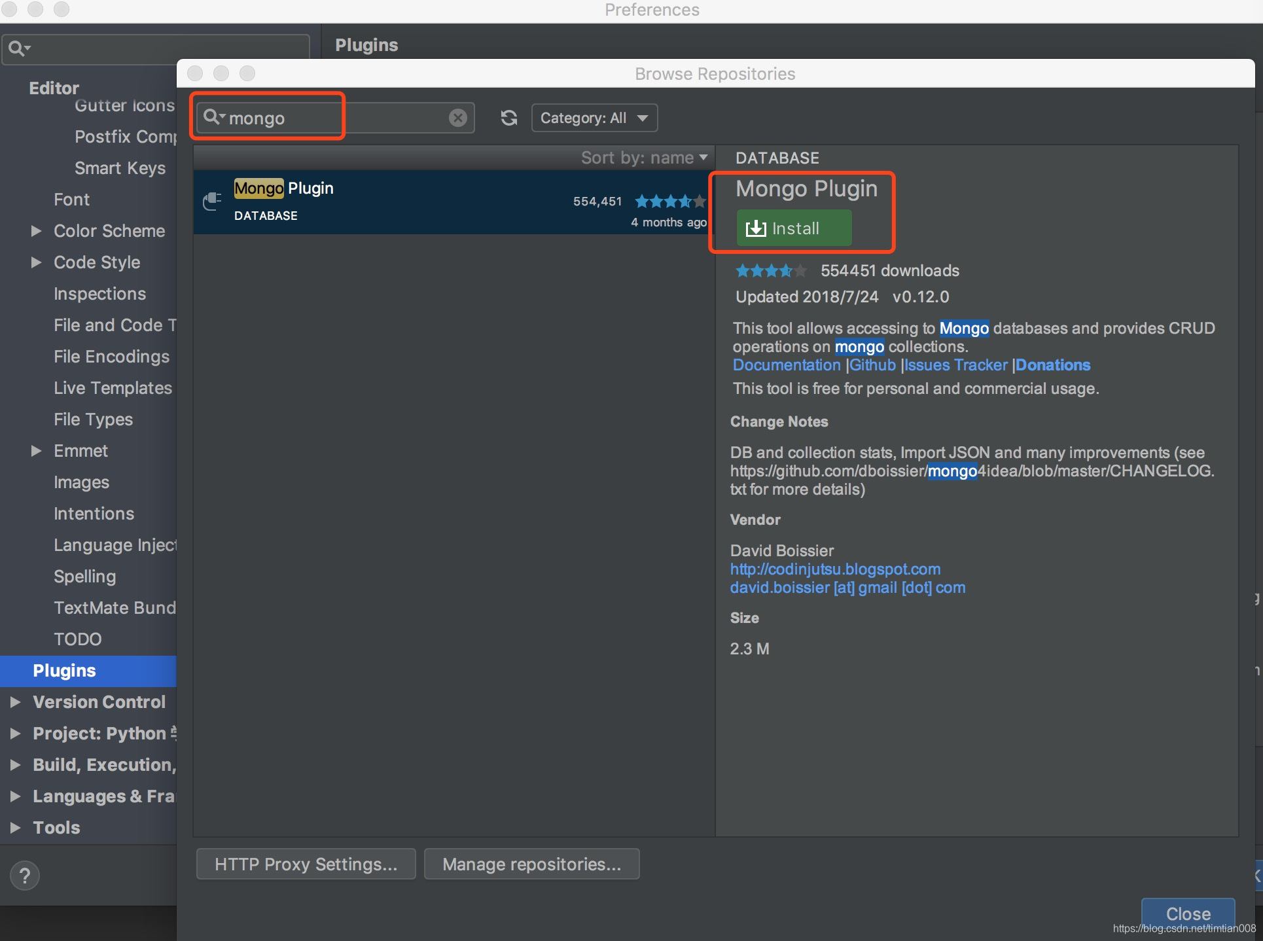Open the Documentation link
The width and height of the screenshot is (1263, 941).
[x=786, y=365]
